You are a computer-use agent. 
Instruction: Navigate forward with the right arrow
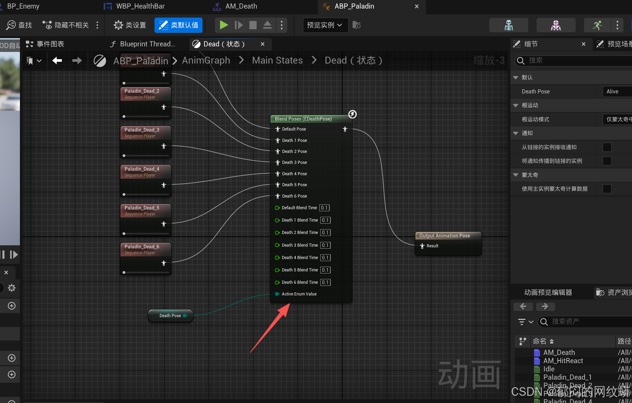(77, 60)
